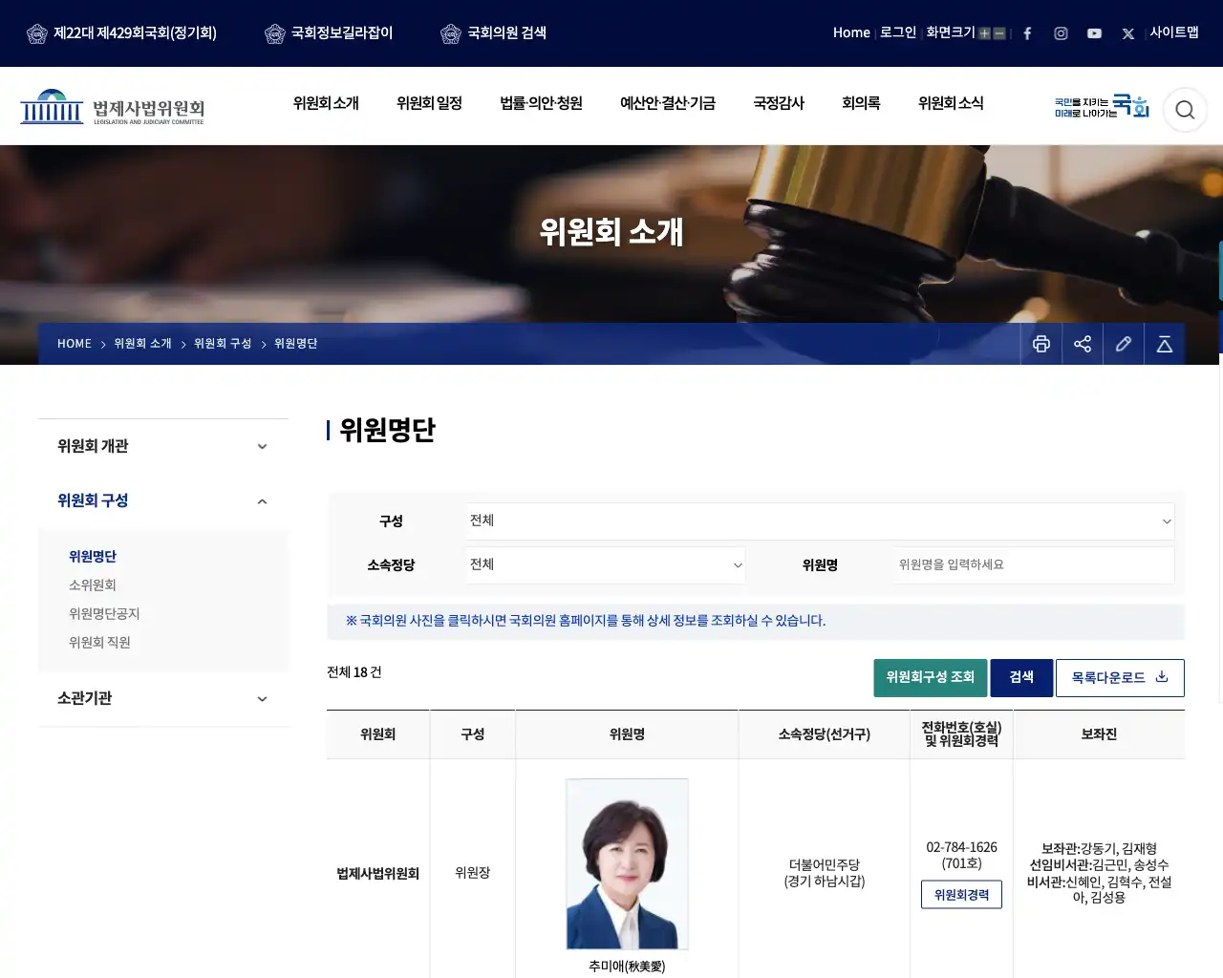This screenshot has width=1223, height=978.
Task: Click the 로그인 link in the top bar
Action: [898, 32]
